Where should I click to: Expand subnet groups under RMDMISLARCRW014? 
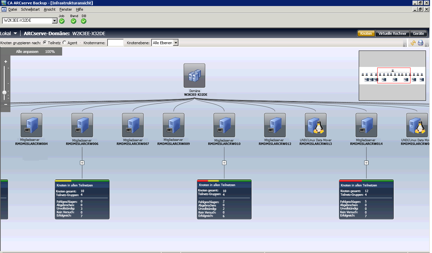point(366,163)
